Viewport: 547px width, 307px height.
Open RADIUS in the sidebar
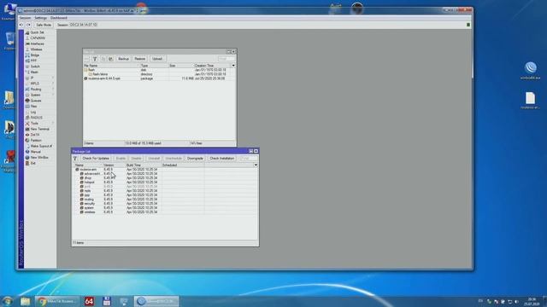[36, 118]
